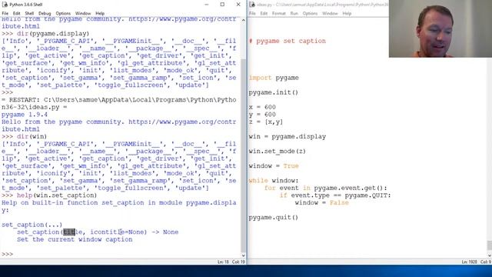The width and height of the screenshot is (492, 277).
Task: Click 'z = [x,y]' line in editor
Action: point(266,122)
